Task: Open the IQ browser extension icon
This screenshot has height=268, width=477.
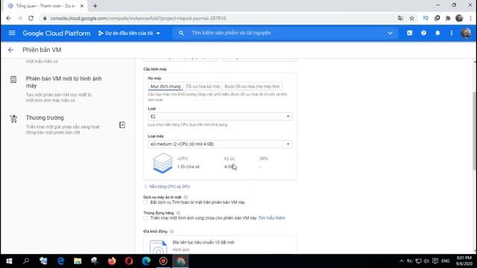Action: point(426,18)
